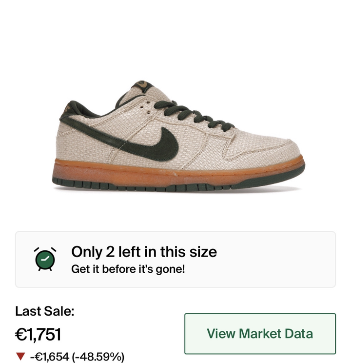The width and height of the screenshot is (351, 363).
Task: Click the tongue logo tag on shoe
Action: (142, 84)
